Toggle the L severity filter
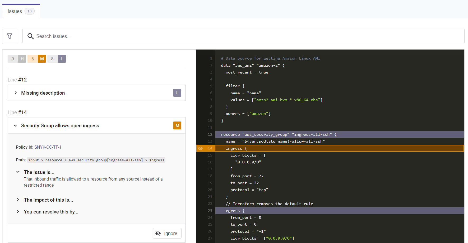This screenshot has width=468, height=243. 62,59
